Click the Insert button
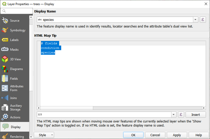Viewport: 210px width, 139px height. click(x=196, y=115)
